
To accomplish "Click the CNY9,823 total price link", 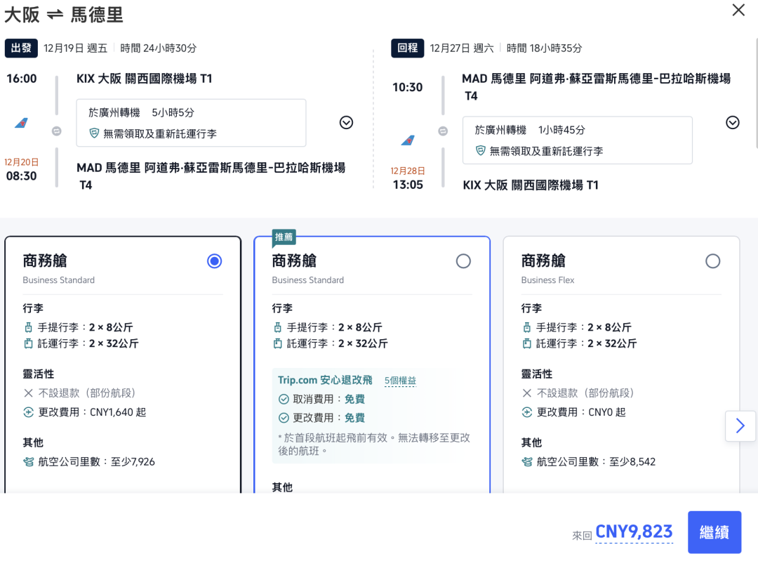I will tap(634, 532).
